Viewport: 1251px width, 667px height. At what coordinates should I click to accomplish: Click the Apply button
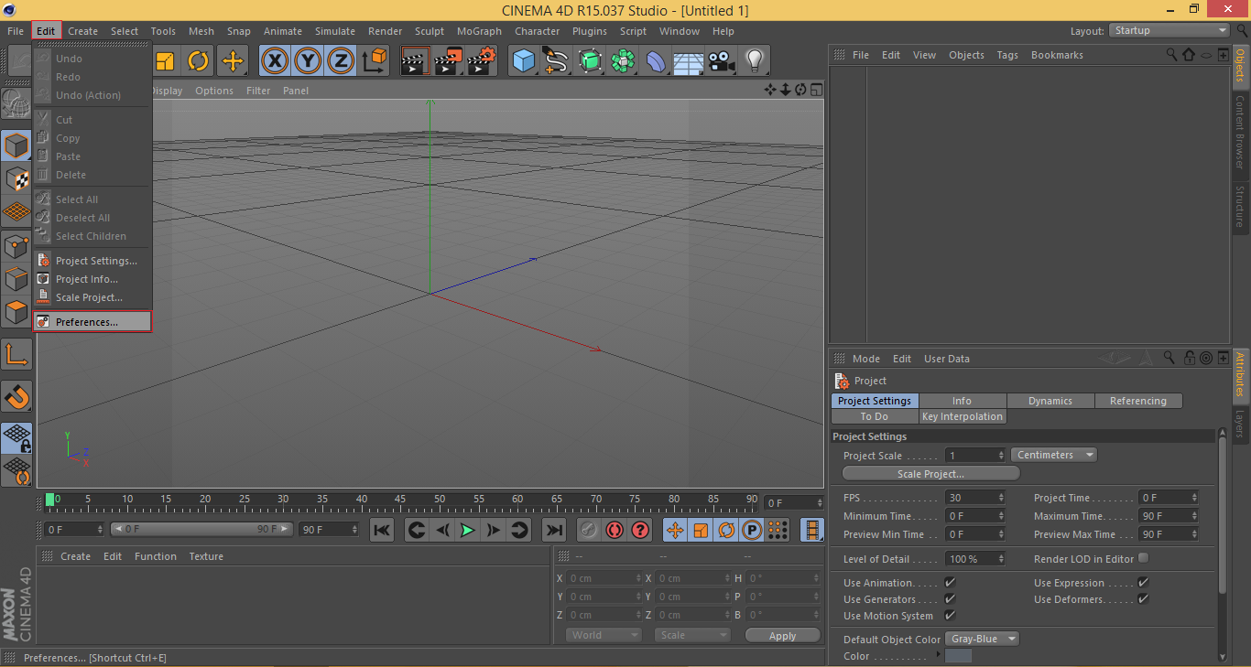pos(783,635)
